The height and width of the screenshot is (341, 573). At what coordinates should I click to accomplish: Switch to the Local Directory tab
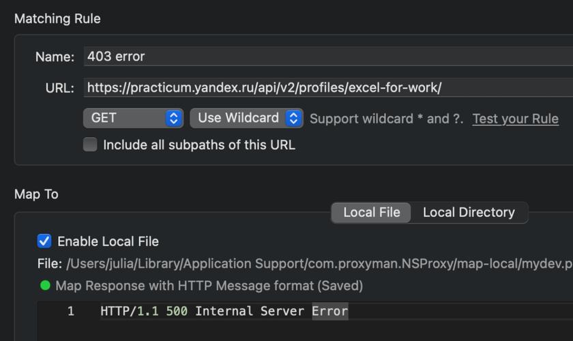(x=469, y=212)
